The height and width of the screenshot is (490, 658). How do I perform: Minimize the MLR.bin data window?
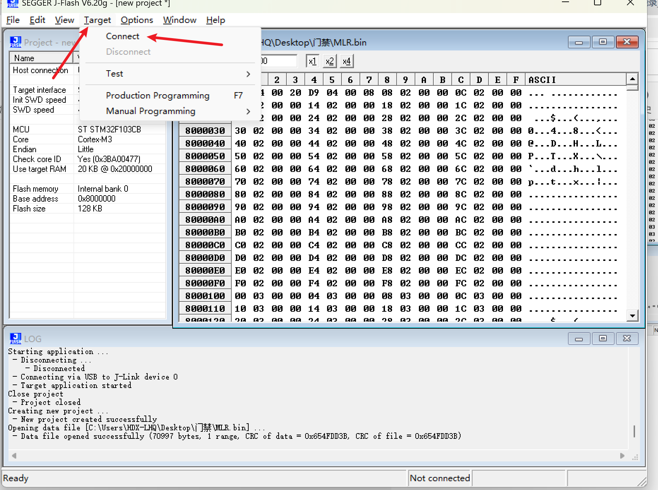[579, 42]
